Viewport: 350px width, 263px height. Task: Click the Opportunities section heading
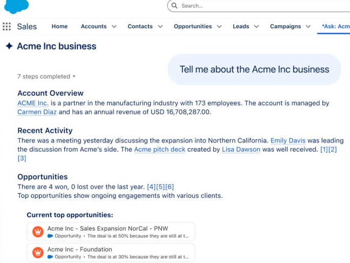click(42, 177)
